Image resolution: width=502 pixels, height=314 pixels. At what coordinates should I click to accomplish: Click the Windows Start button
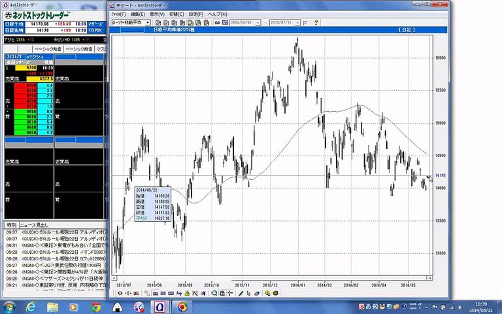[x=8, y=307]
